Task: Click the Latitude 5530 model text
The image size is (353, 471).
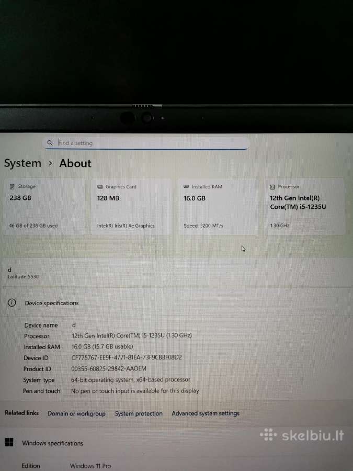Action: click(x=23, y=277)
